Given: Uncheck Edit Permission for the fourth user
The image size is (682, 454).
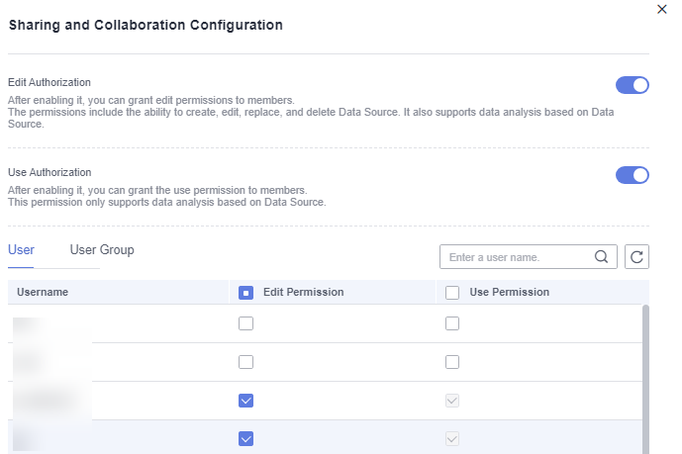Looking at the screenshot, I should pos(246,438).
